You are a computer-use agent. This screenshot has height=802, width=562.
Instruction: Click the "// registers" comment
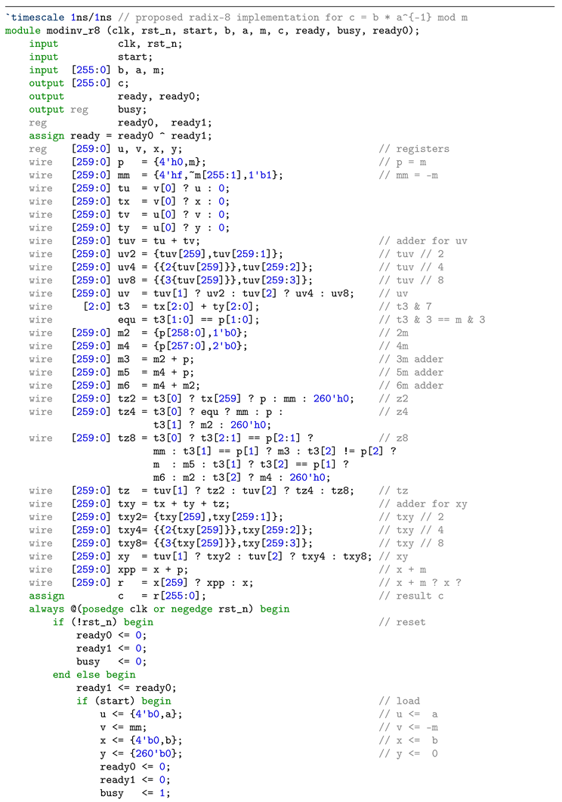[x=414, y=149]
